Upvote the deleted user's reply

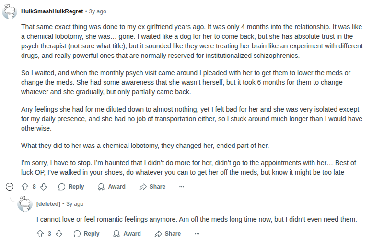click(40, 234)
